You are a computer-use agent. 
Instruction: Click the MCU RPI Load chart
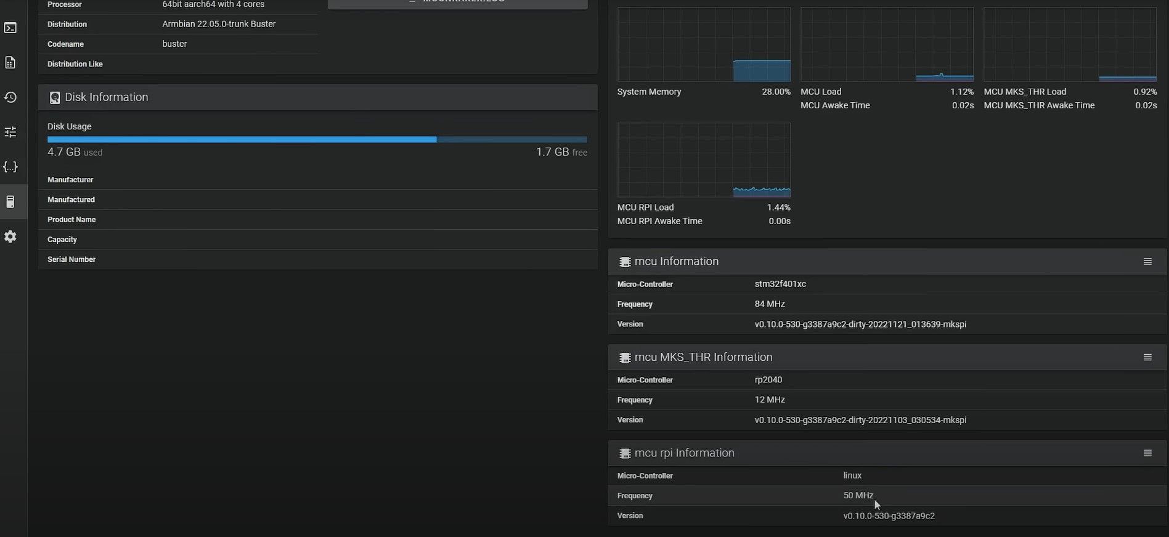pos(704,160)
